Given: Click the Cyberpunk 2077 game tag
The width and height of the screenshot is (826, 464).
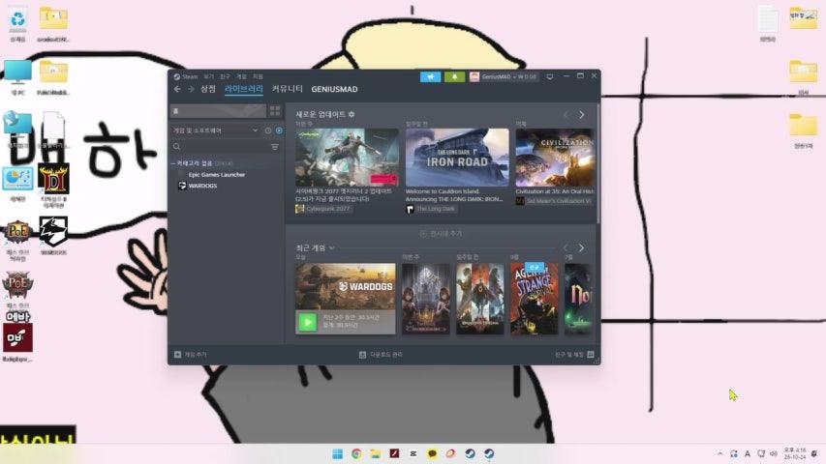Looking at the screenshot, I should (322, 209).
